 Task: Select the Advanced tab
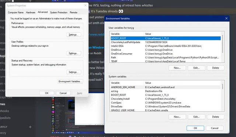pyautogui.click(x=43, y=12)
